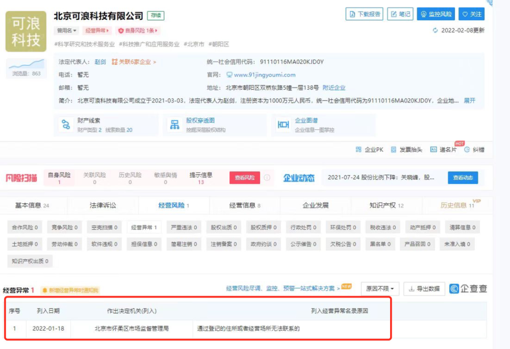The width and height of the screenshot is (510, 349).
Task: Click the info icon next to 查看风险
Action: 267,177
